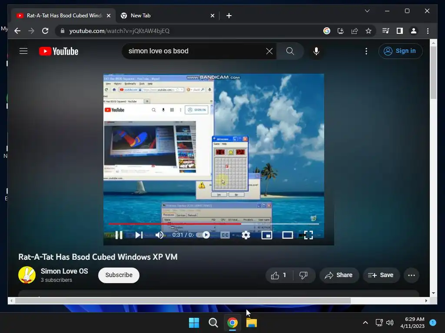Viewport: 445px width, 333px height.
Task: Go back to the previous page
Action: (x=17, y=31)
